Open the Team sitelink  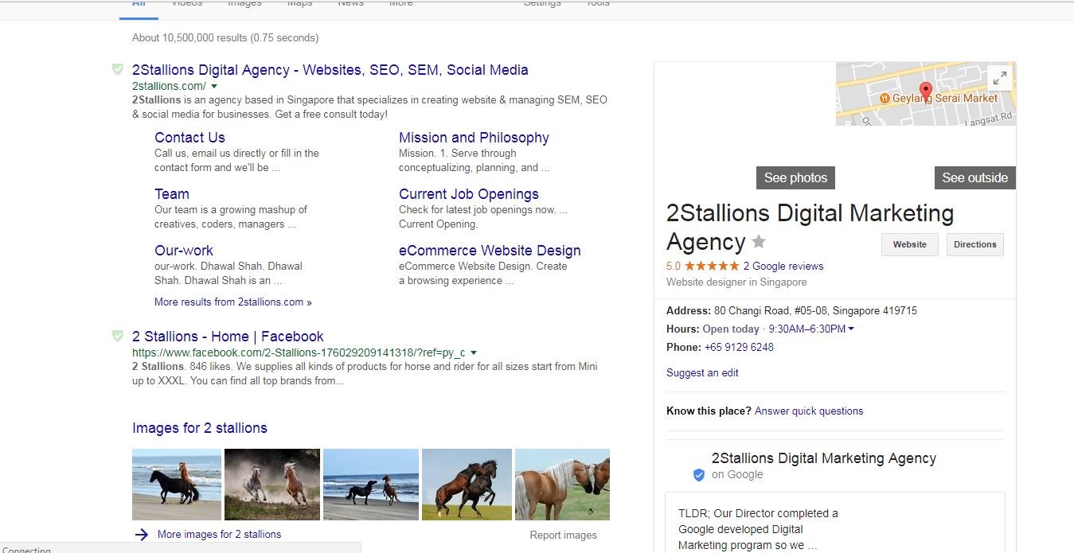point(172,194)
